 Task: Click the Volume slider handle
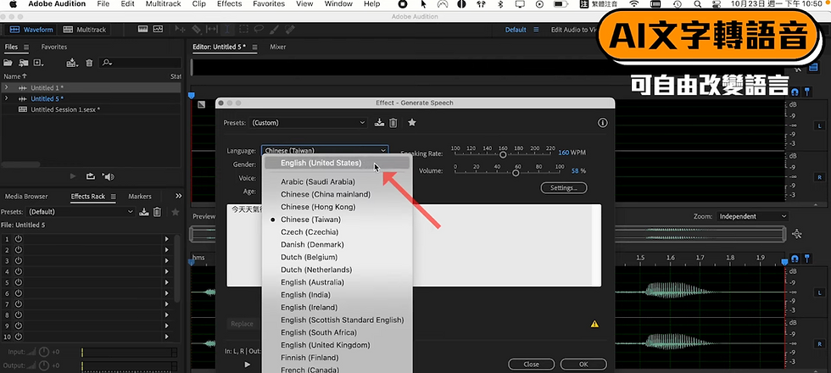(x=516, y=173)
